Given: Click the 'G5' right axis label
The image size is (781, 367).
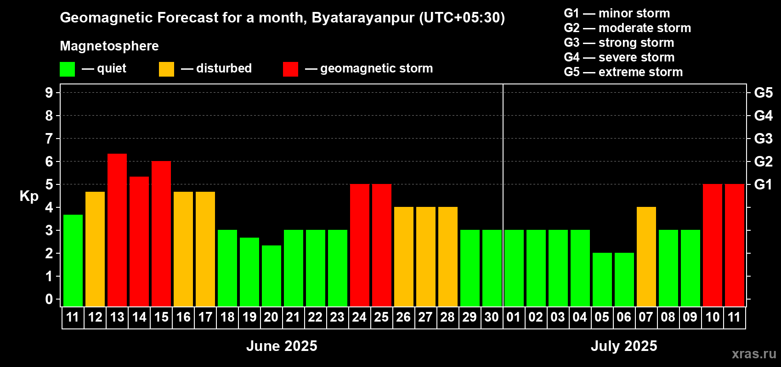Looking at the screenshot, I should 764,93.
